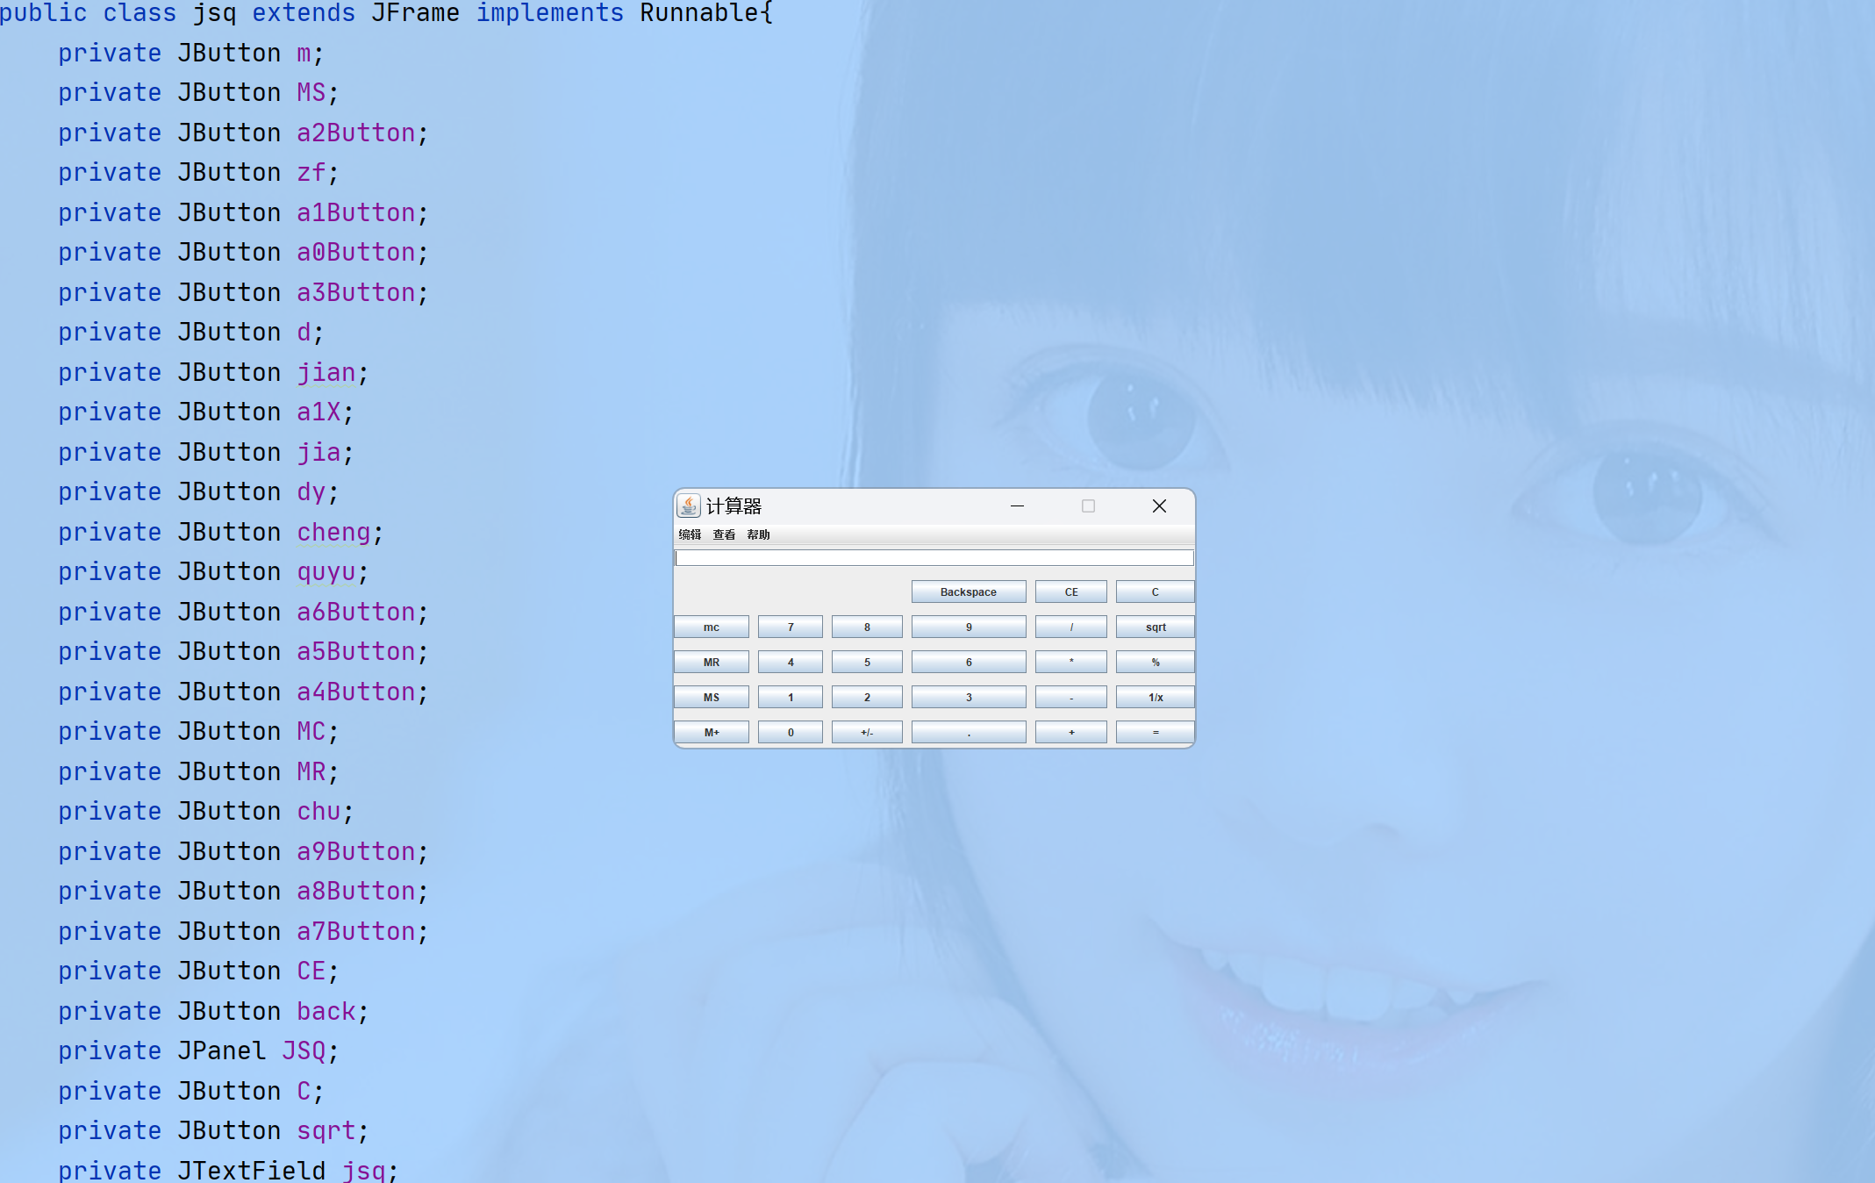Open the 编辑 (Edit) menu
The height and width of the screenshot is (1183, 1875).
click(x=690, y=534)
